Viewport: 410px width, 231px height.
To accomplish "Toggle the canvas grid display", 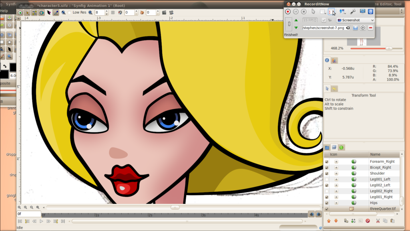I will [x=113, y=12].
